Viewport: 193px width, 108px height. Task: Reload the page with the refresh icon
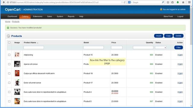[x=125, y=2]
